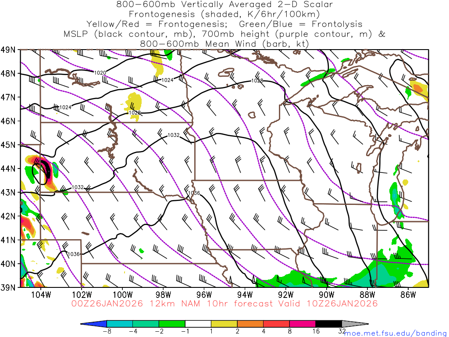449x337 pixels.
Task: Click the 49N latitude axis label
Action: [9, 50]
